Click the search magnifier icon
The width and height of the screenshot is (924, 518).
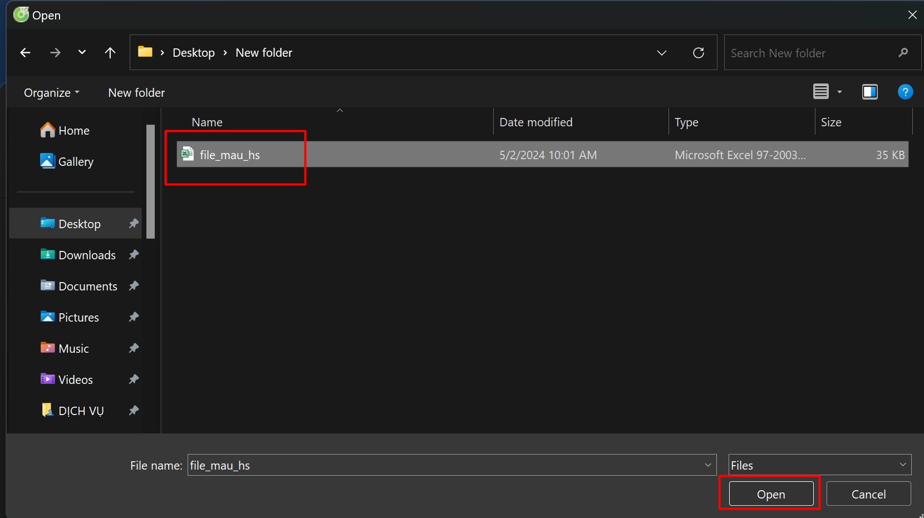tap(903, 53)
